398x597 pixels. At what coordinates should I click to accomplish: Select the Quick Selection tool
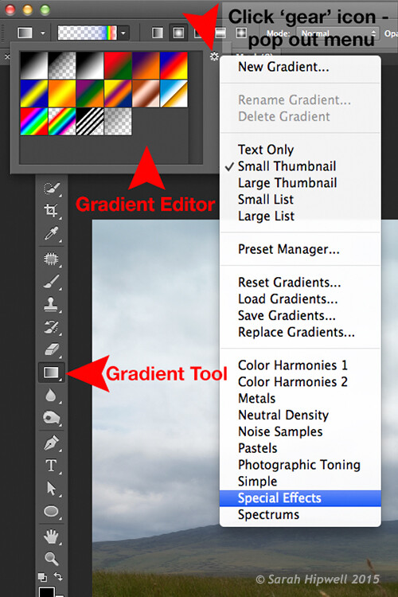pyautogui.click(x=51, y=188)
